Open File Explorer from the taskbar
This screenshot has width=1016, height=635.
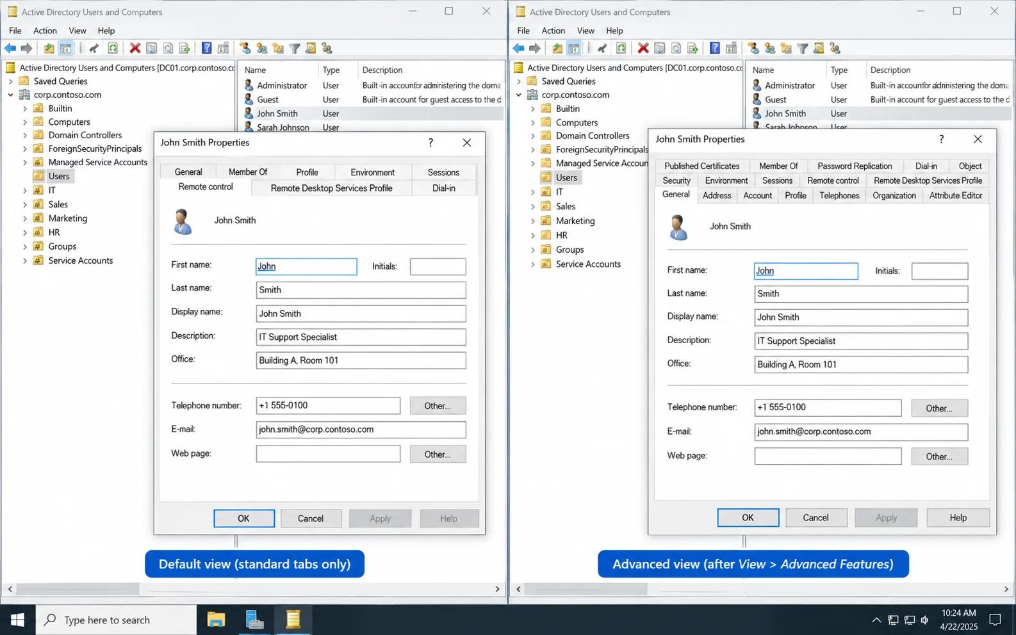tap(216, 620)
